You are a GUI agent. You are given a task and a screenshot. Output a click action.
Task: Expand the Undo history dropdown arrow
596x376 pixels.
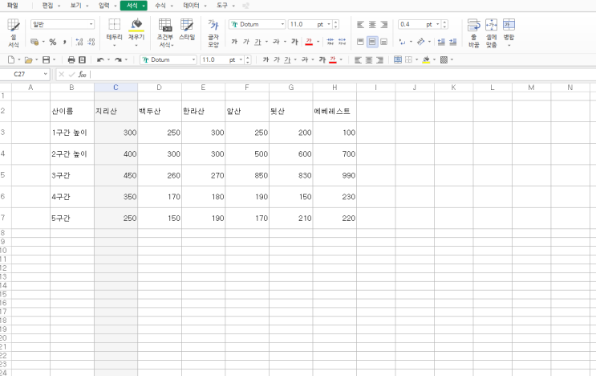click(x=109, y=59)
